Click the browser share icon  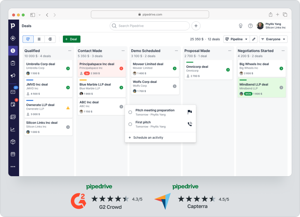(x=270, y=15)
